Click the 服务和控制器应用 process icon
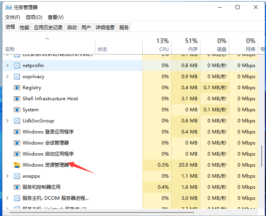Screen dimensions: 266x216 click(17, 187)
